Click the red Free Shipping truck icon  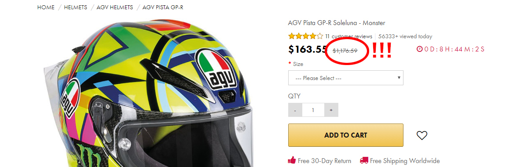(x=364, y=160)
